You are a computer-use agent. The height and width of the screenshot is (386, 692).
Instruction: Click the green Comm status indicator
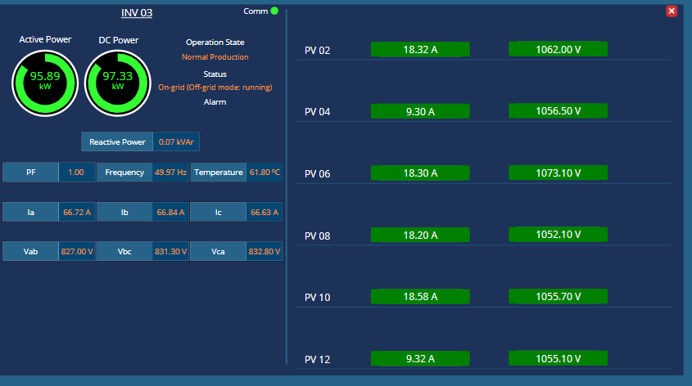click(x=274, y=11)
